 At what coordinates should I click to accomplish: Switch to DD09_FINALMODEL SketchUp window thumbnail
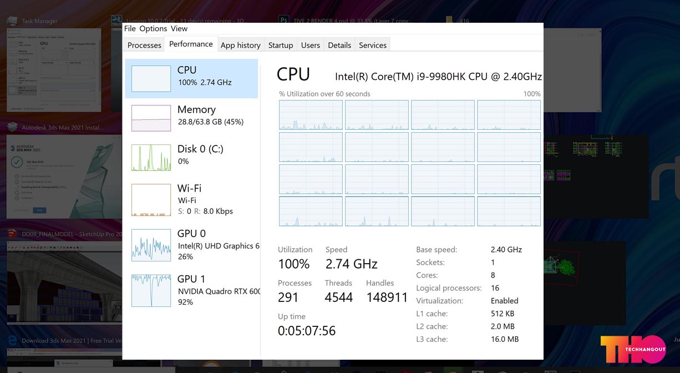[x=64, y=283]
